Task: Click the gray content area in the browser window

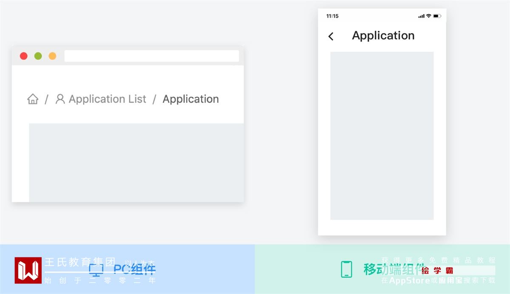Action: (x=136, y=162)
